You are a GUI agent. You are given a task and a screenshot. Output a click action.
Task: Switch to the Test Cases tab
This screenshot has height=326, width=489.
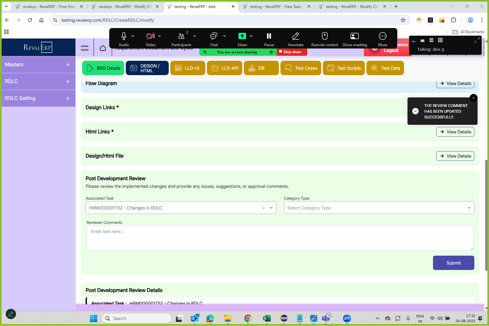coord(301,68)
